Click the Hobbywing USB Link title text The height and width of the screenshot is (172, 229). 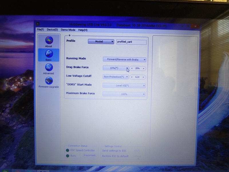90,25
